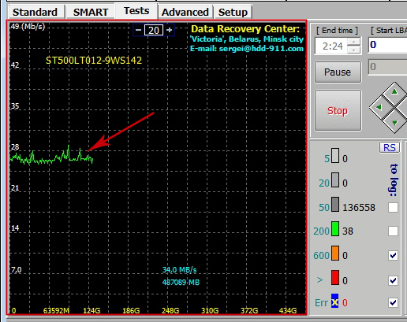Click the Pause button
Viewport: 407px width, 322px height.
point(338,72)
